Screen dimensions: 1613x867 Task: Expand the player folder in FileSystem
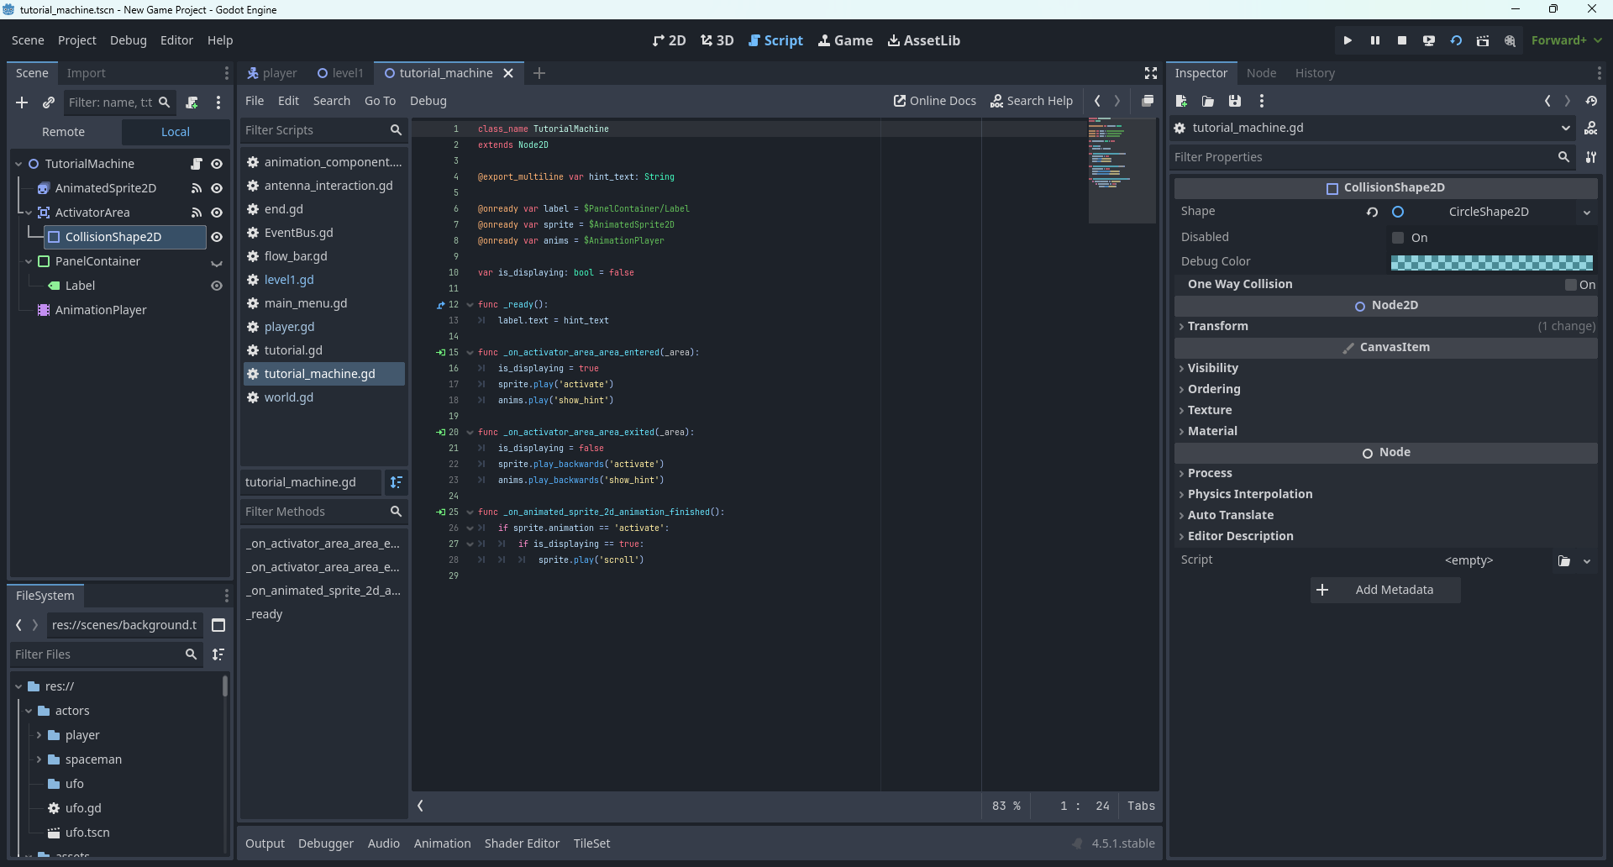pyautogui.click(x=39, y=735)
